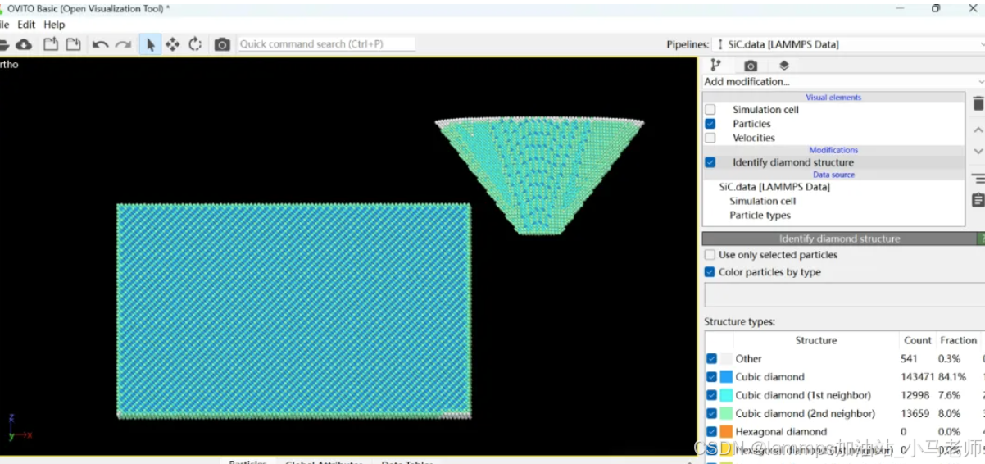
Task: Click the render camera icon in toolbar
Action: point(222,44)
